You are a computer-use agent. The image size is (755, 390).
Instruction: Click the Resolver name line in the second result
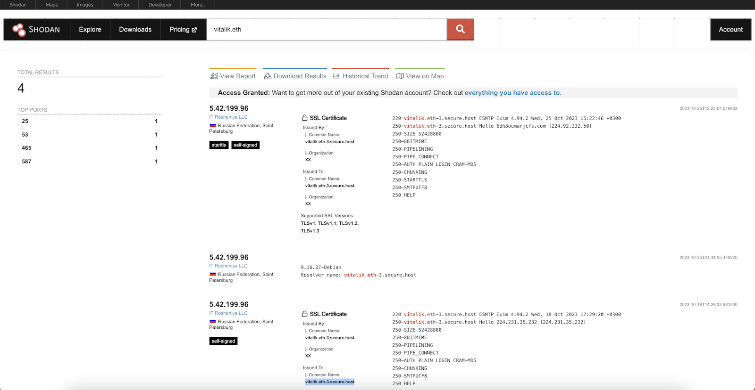pyautogui.click(x=359, y=275)
